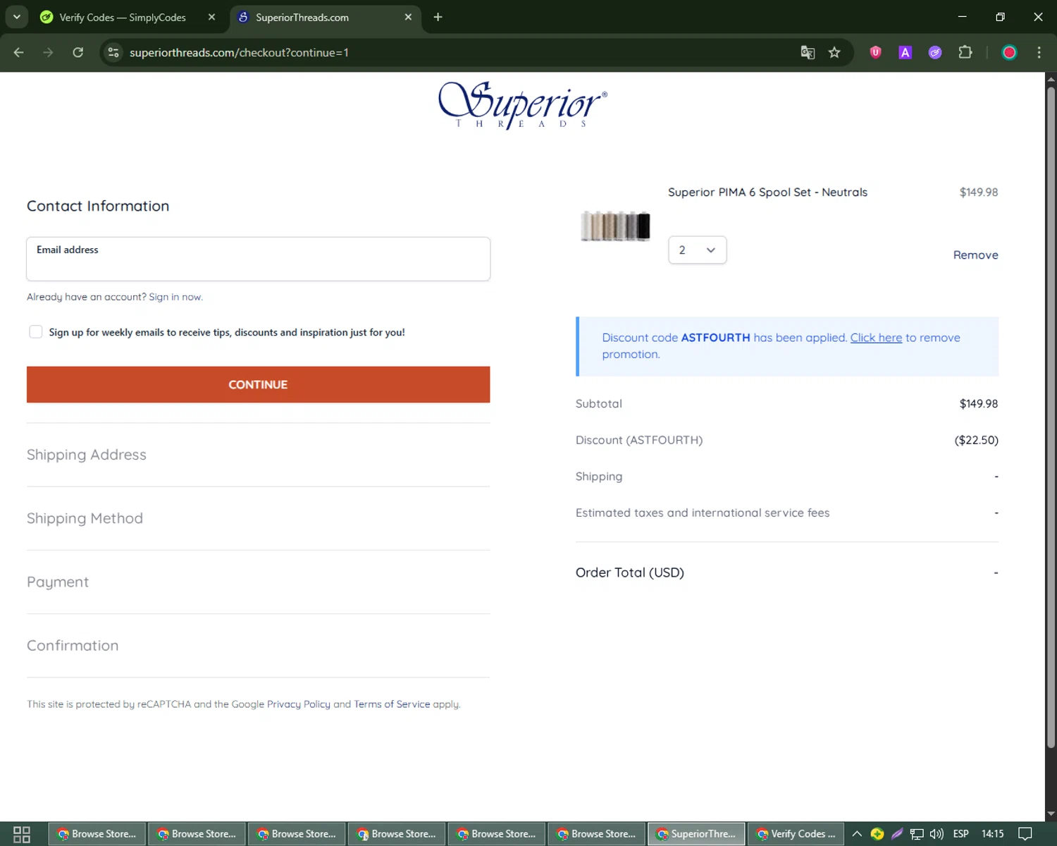Click the yellow-green tray icon
Screen dimensions: 1057x846
877,834
